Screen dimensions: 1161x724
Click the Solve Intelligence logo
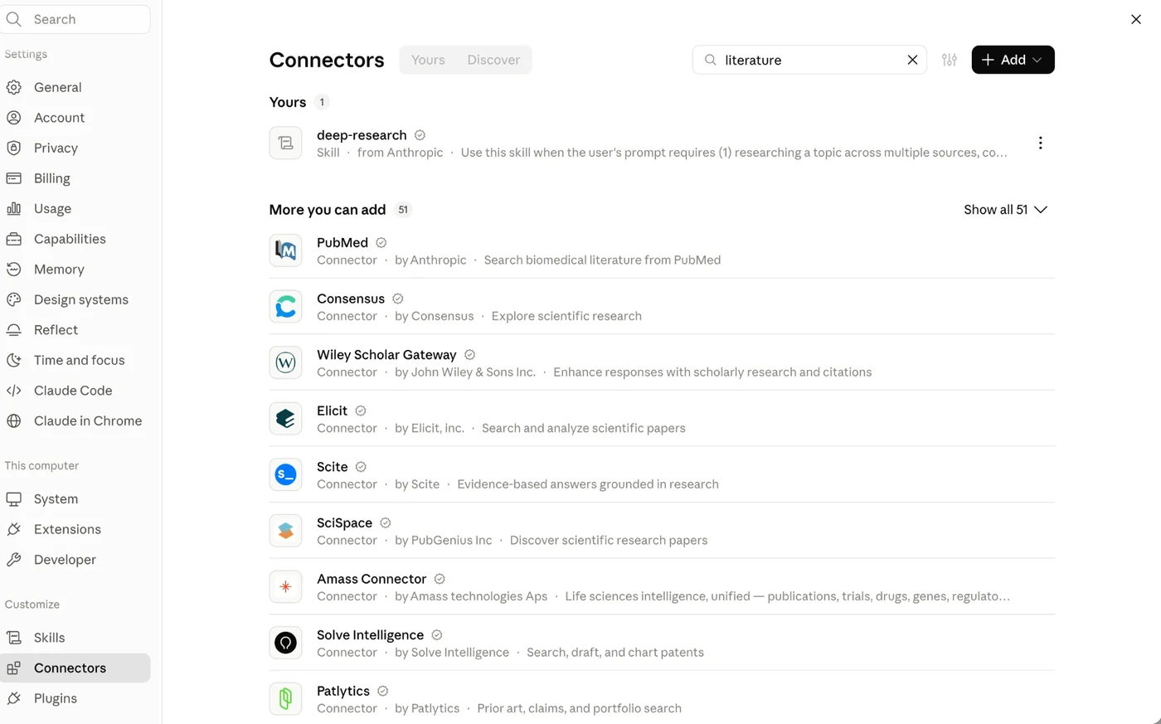[x=285, y=643]
